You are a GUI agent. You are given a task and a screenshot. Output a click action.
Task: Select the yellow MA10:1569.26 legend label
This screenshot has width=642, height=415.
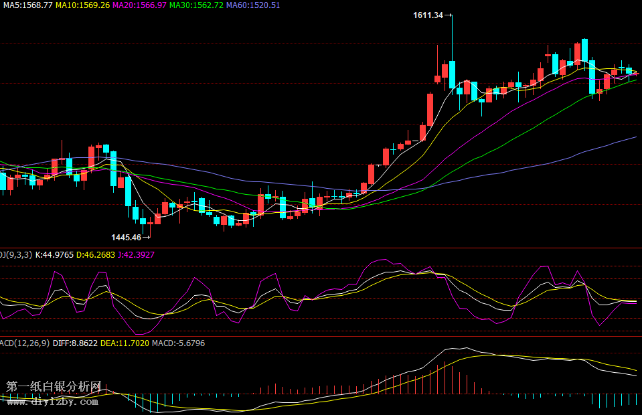pos(82,5)
